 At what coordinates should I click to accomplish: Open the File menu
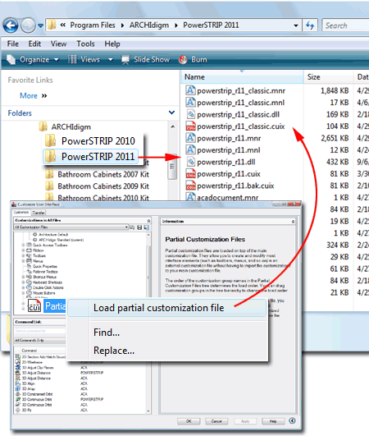13,44
